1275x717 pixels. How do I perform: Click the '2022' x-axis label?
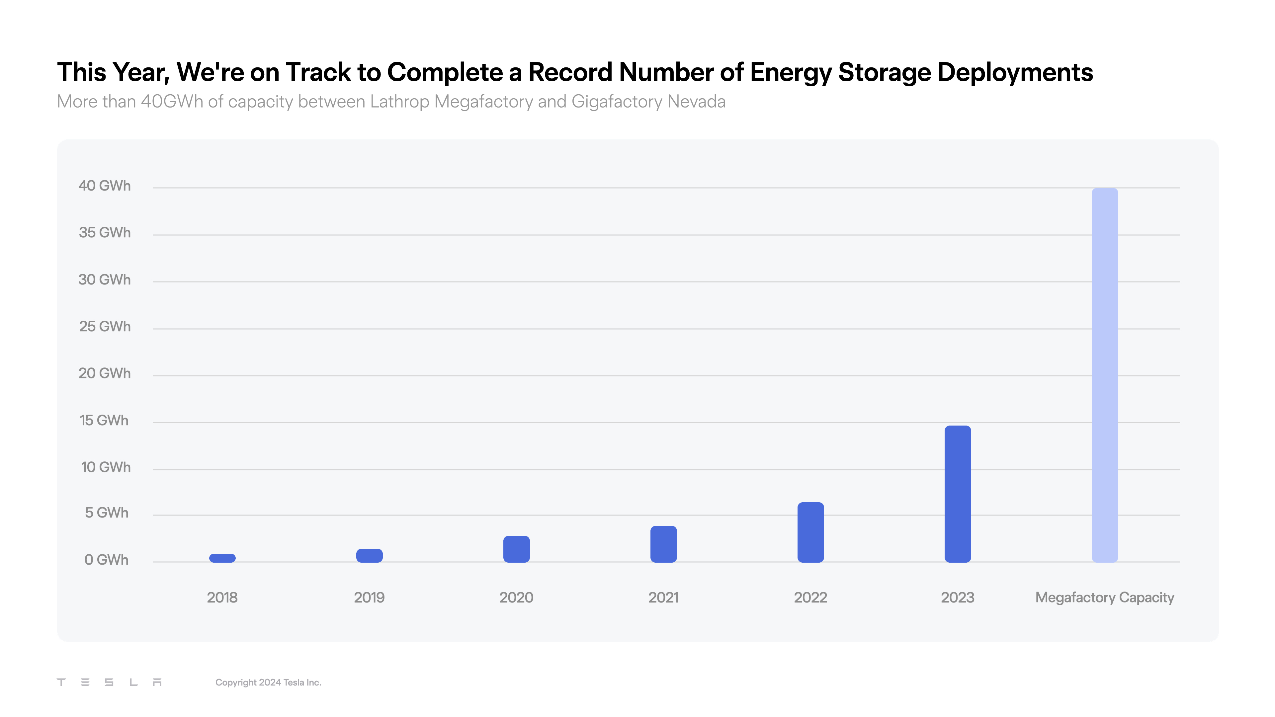[810, 597]
